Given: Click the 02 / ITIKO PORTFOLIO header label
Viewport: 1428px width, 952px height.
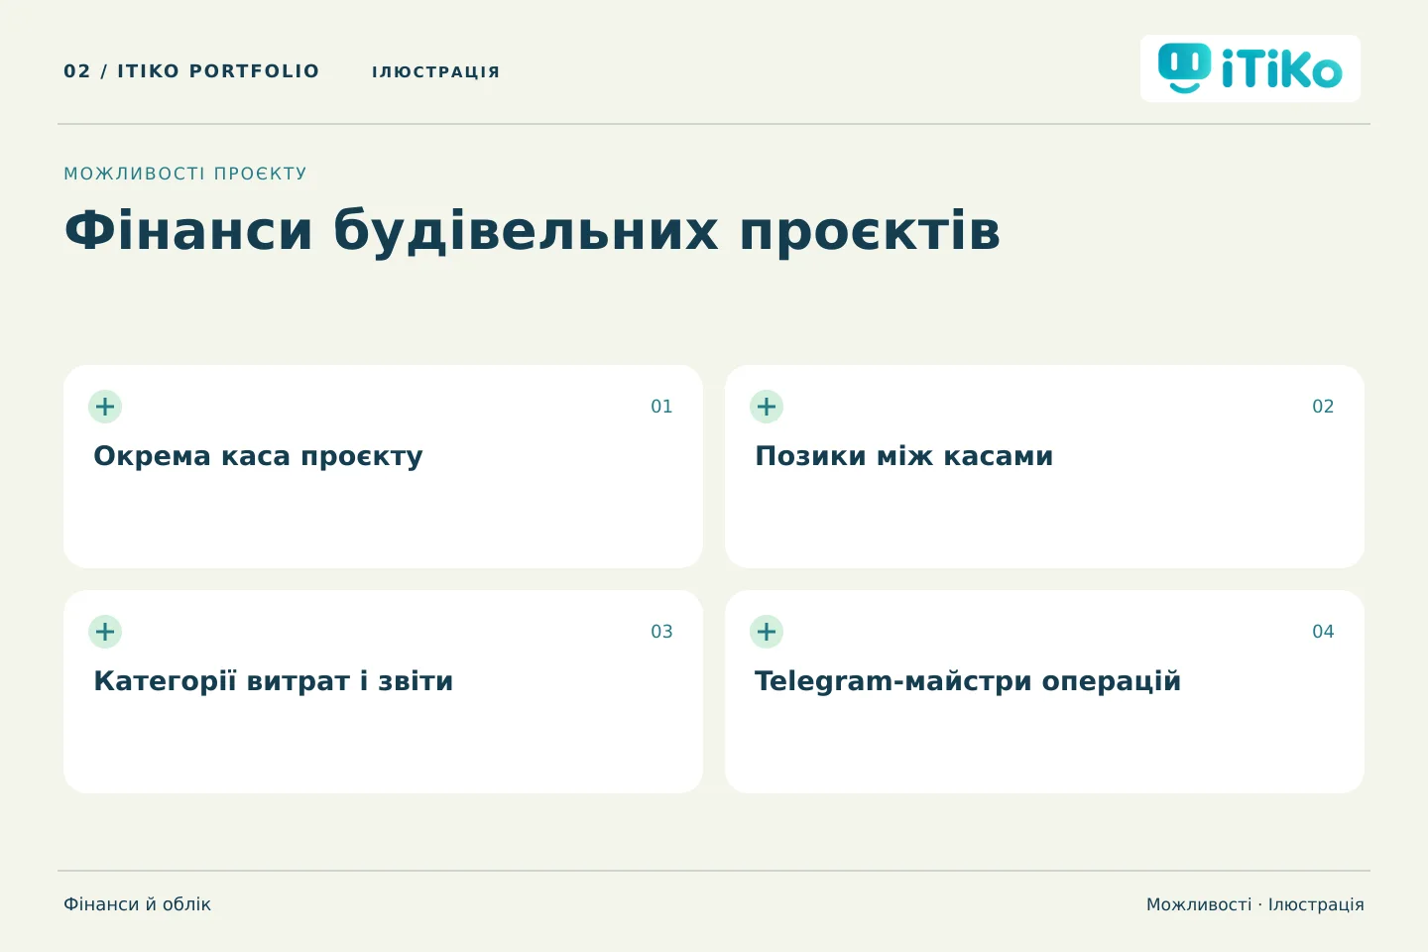Looking at the screenshot, I should 191,71.
